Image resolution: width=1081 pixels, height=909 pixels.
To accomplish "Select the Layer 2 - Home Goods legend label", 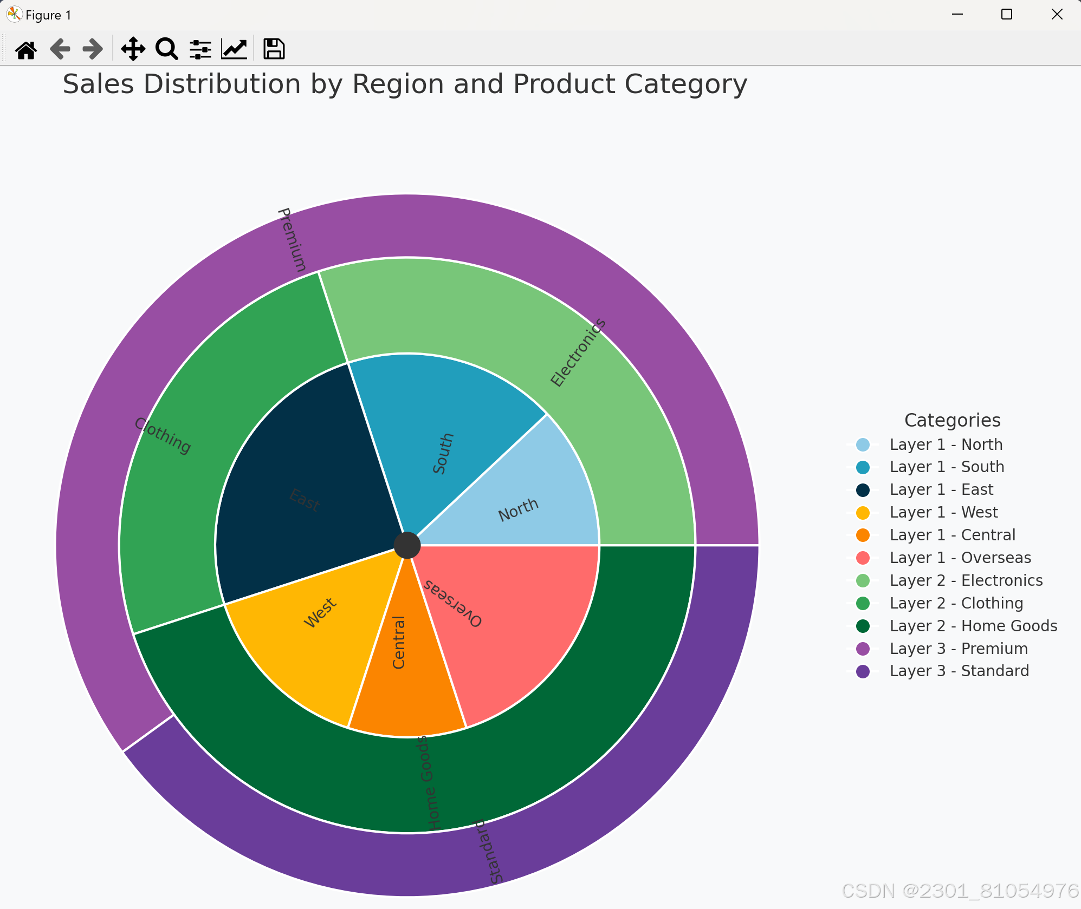I will [x=973, y=626].
